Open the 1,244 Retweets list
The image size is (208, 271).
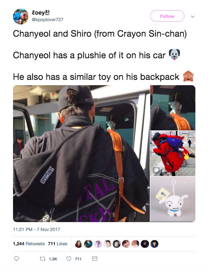coord(29,244)
